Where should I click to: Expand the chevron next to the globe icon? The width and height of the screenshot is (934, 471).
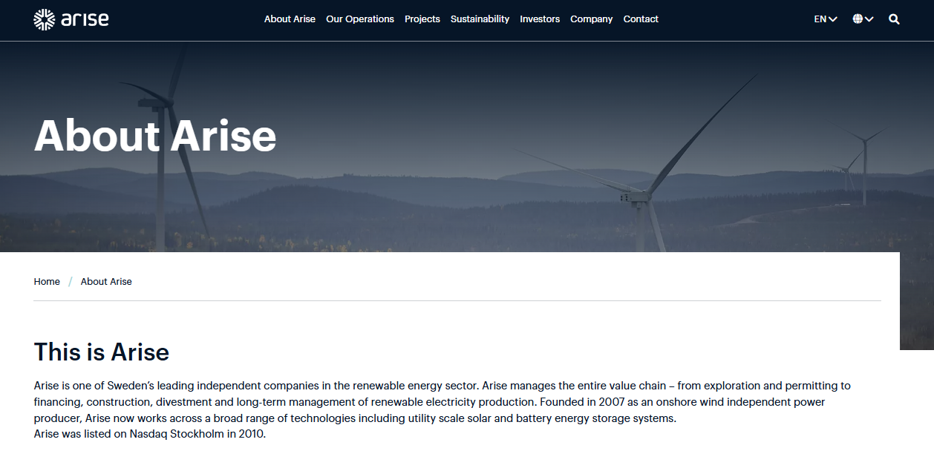click(x=869, y=19)
